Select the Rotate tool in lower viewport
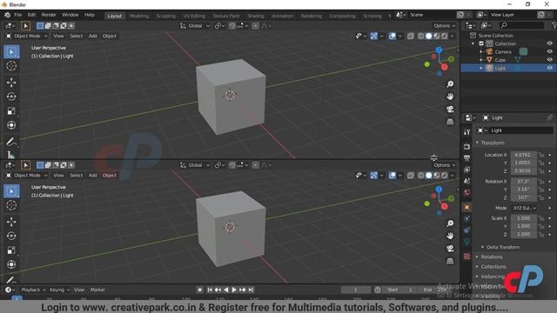The image size is (557, 313). (11, 236)
